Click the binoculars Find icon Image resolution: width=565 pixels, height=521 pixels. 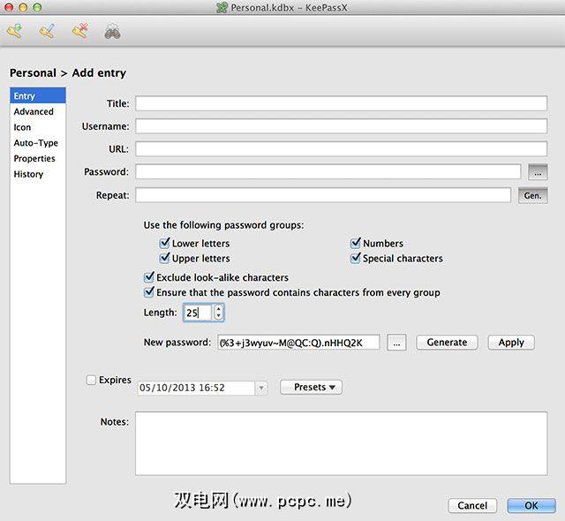pyautogui.click(x=112, y=33)
